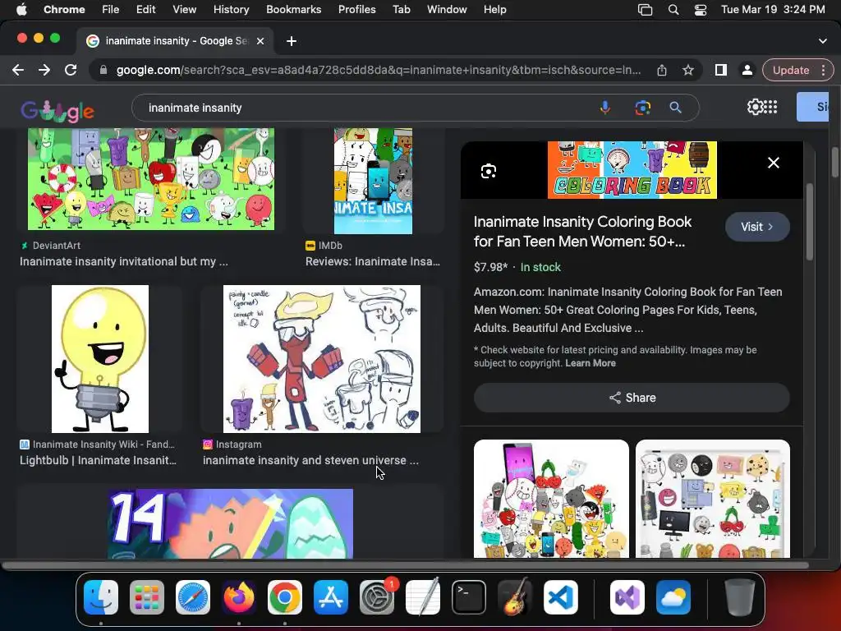This screenshot has width=841, height=631.
Task: Open the File menu
Action: 111,10
